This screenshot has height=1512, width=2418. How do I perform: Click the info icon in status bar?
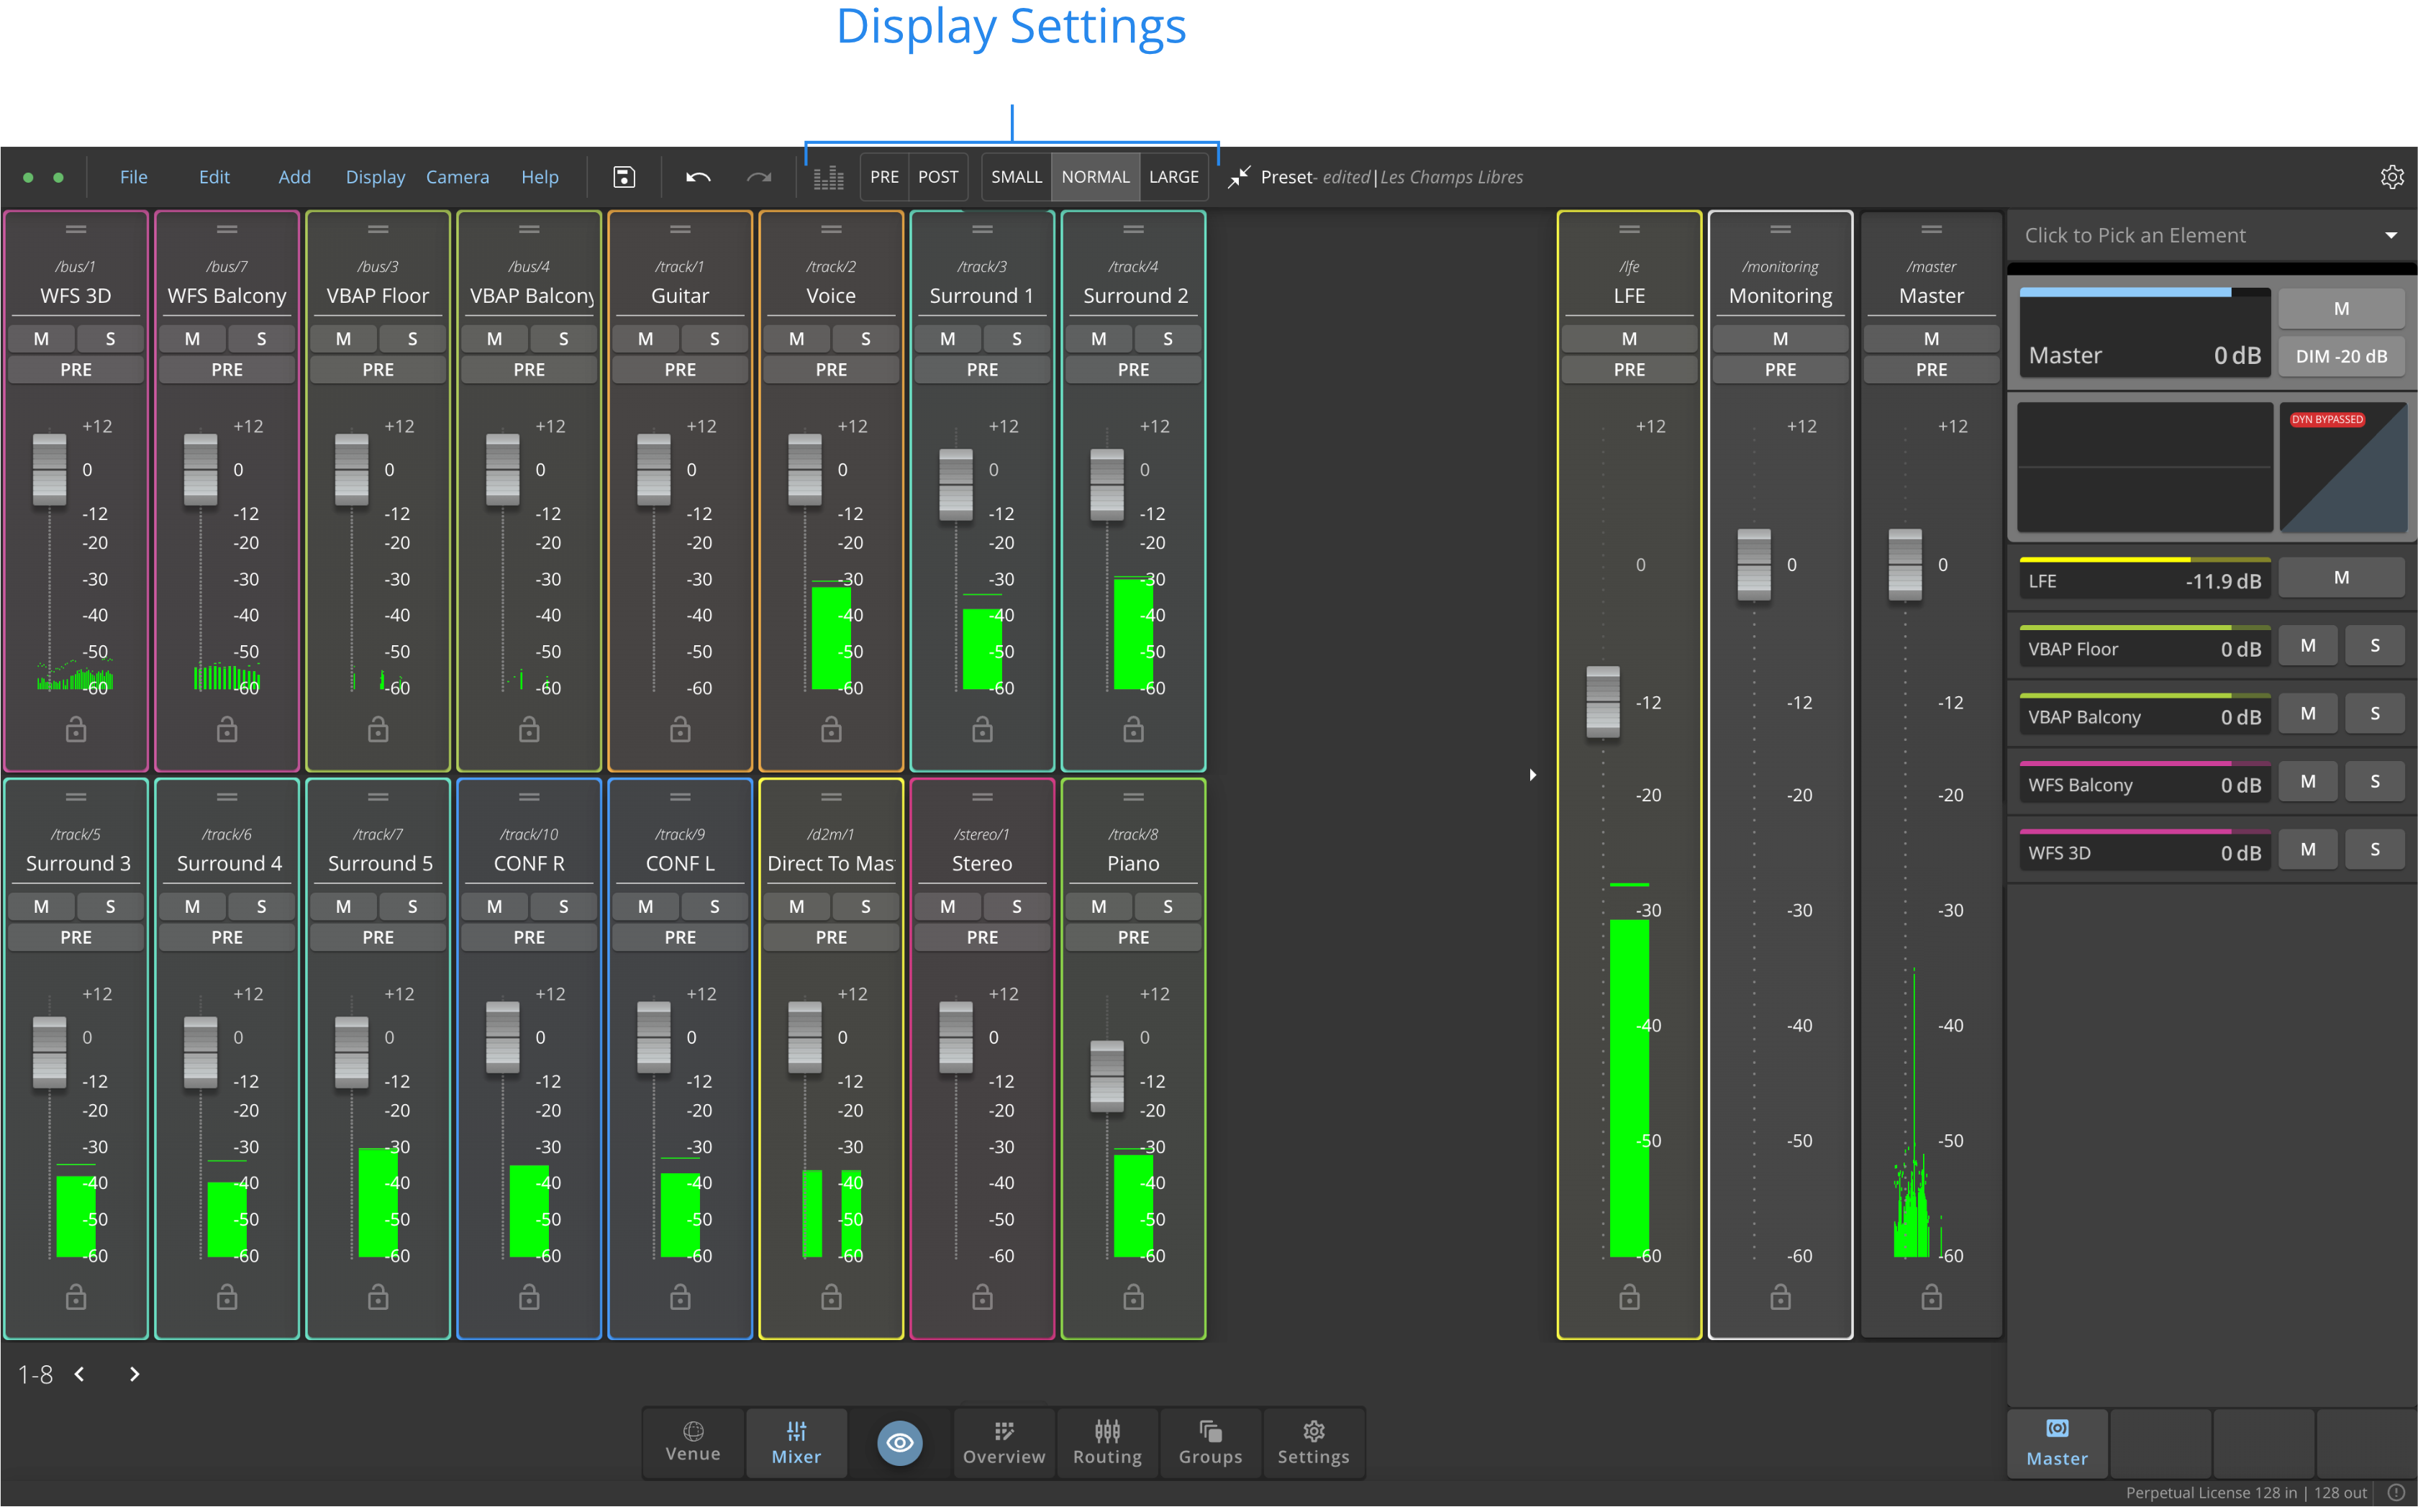pyautogui.click(x=2396, y=1492)
